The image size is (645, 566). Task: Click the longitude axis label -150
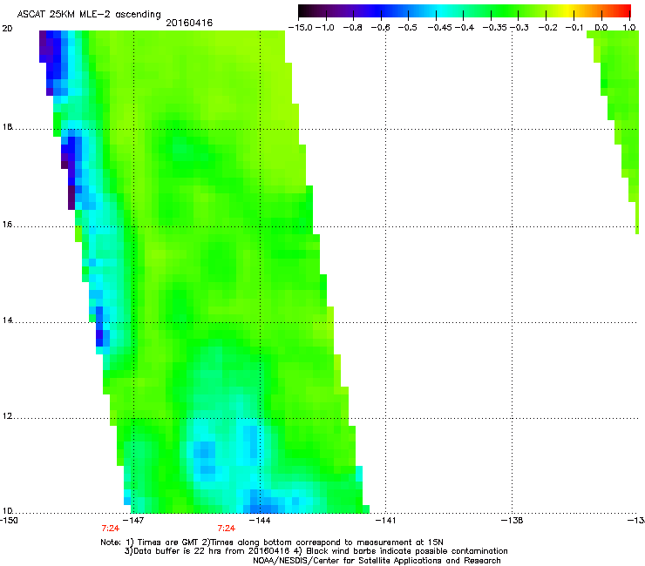click(9, 521)
